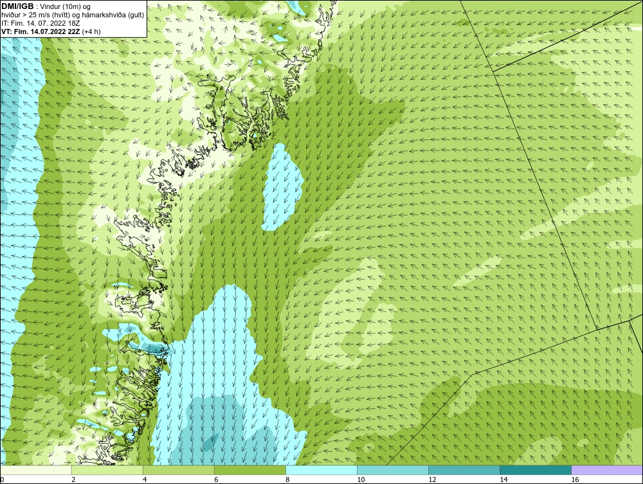
Task: Click the 10–12 m/s legend swatch
Action: click(392, 470)
